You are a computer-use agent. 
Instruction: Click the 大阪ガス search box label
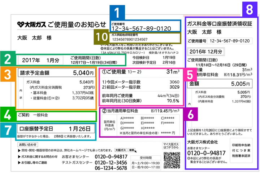pos(121,150)
